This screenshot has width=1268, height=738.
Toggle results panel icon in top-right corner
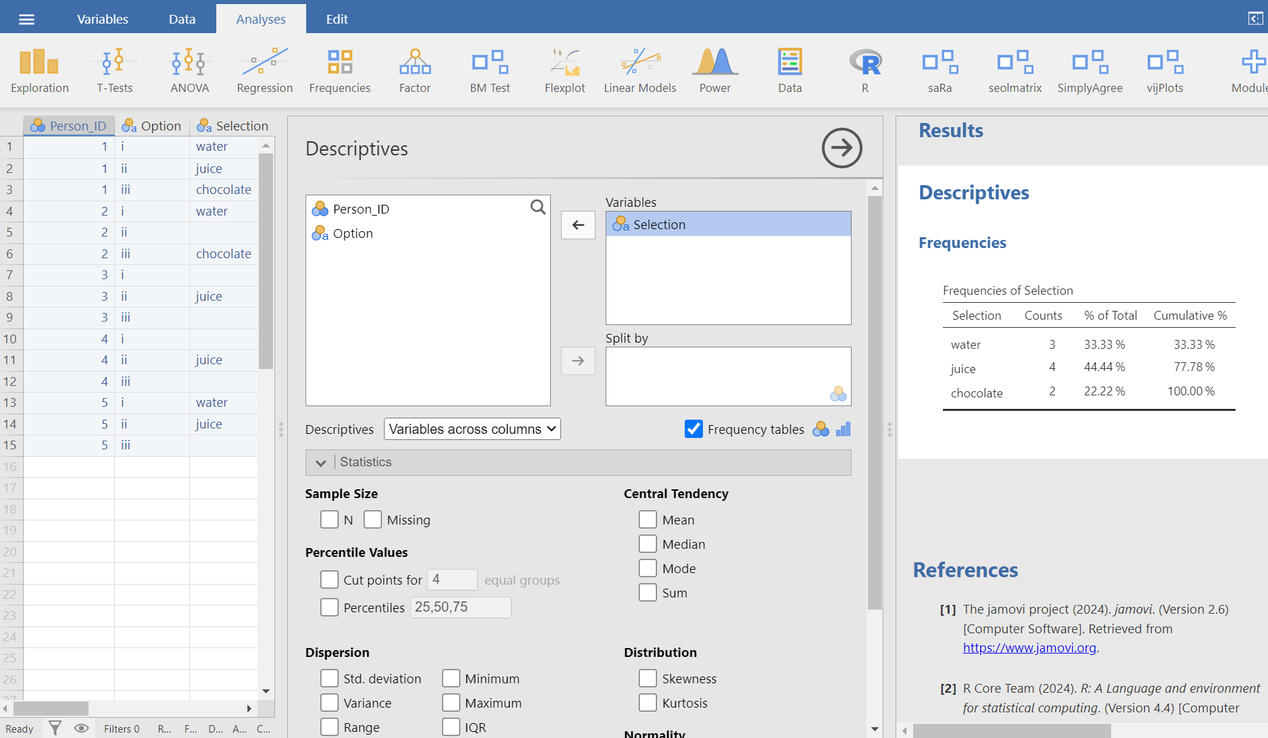pyautogui.click(x=1255, y=18)
